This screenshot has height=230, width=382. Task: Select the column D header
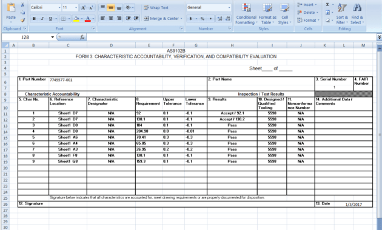(111, 45)
